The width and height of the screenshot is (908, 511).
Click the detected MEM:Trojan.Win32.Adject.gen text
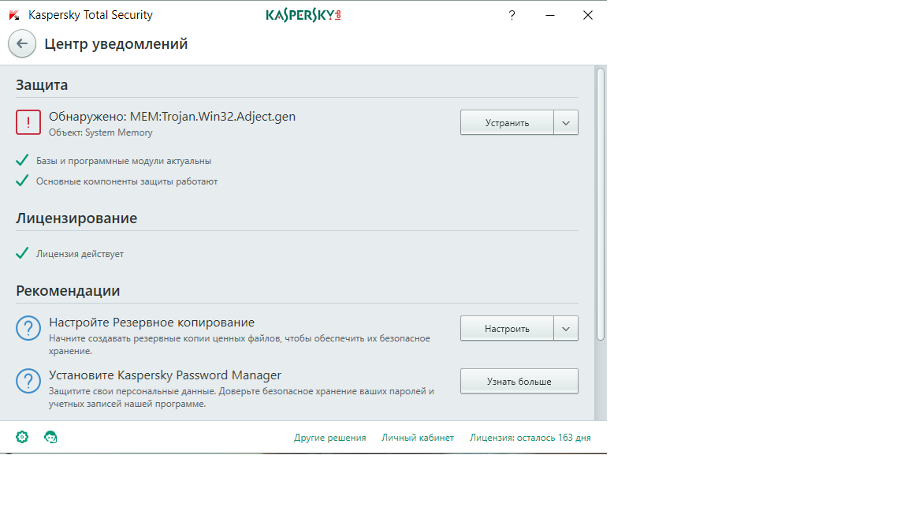(x=172, y=117)
